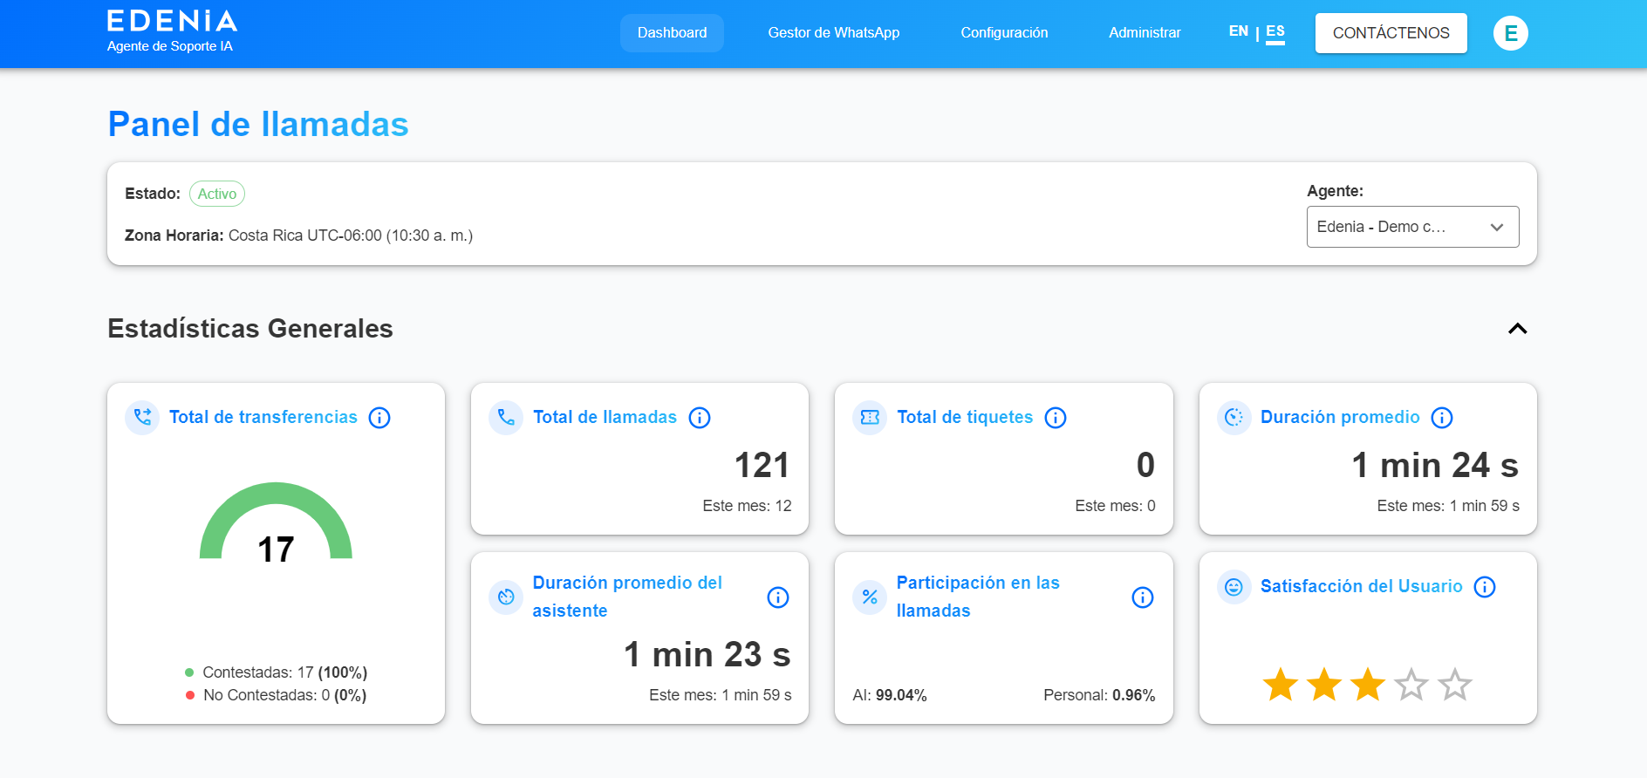Collapse the Estadísticas Generales section

1517,329
